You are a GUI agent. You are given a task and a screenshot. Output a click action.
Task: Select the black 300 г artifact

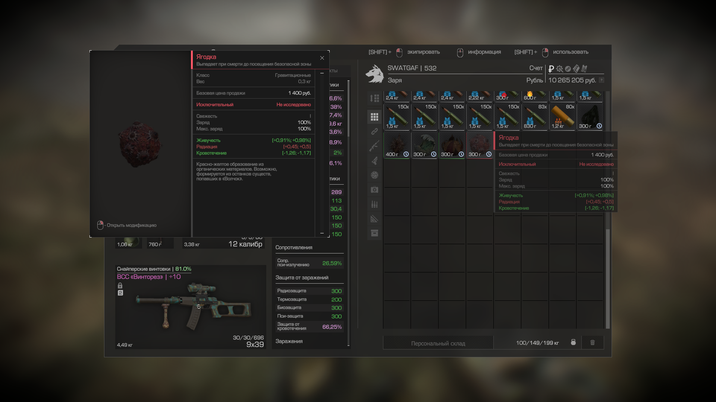click(x=590, y=117)
